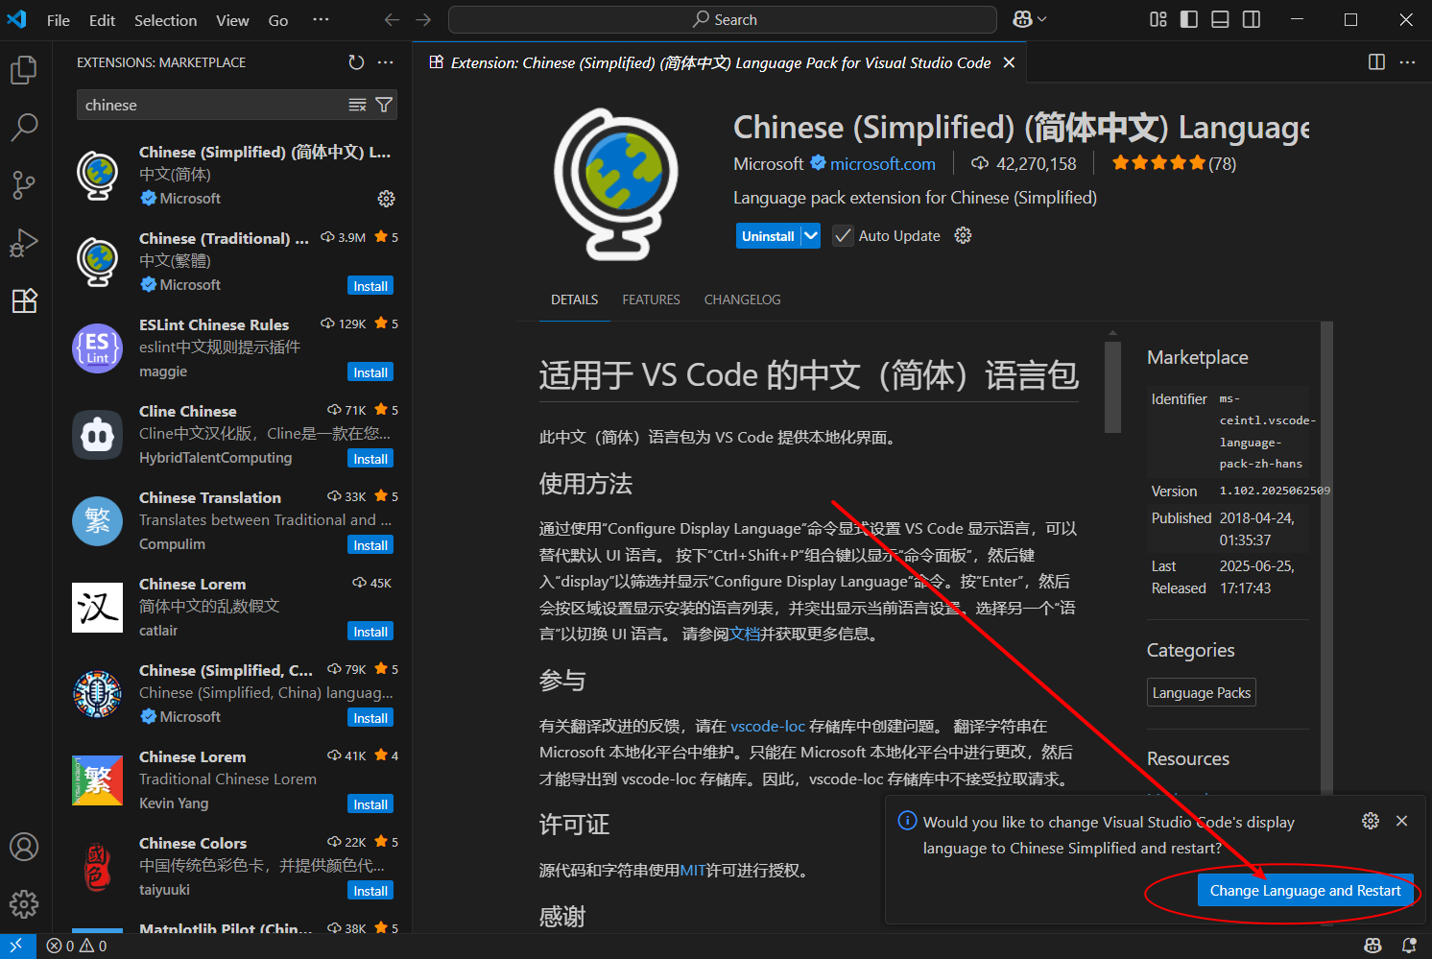Open the Accounts icon in activity bar
Image resolution: width=1432 pixels, height=959 pixels.
pyautogui.click(x=24, y=847)
